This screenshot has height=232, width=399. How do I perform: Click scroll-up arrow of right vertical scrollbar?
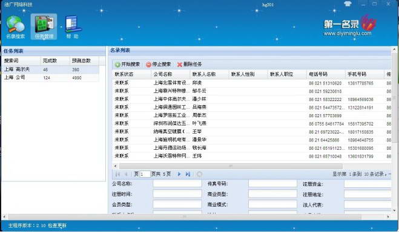(x=395, y=49)
